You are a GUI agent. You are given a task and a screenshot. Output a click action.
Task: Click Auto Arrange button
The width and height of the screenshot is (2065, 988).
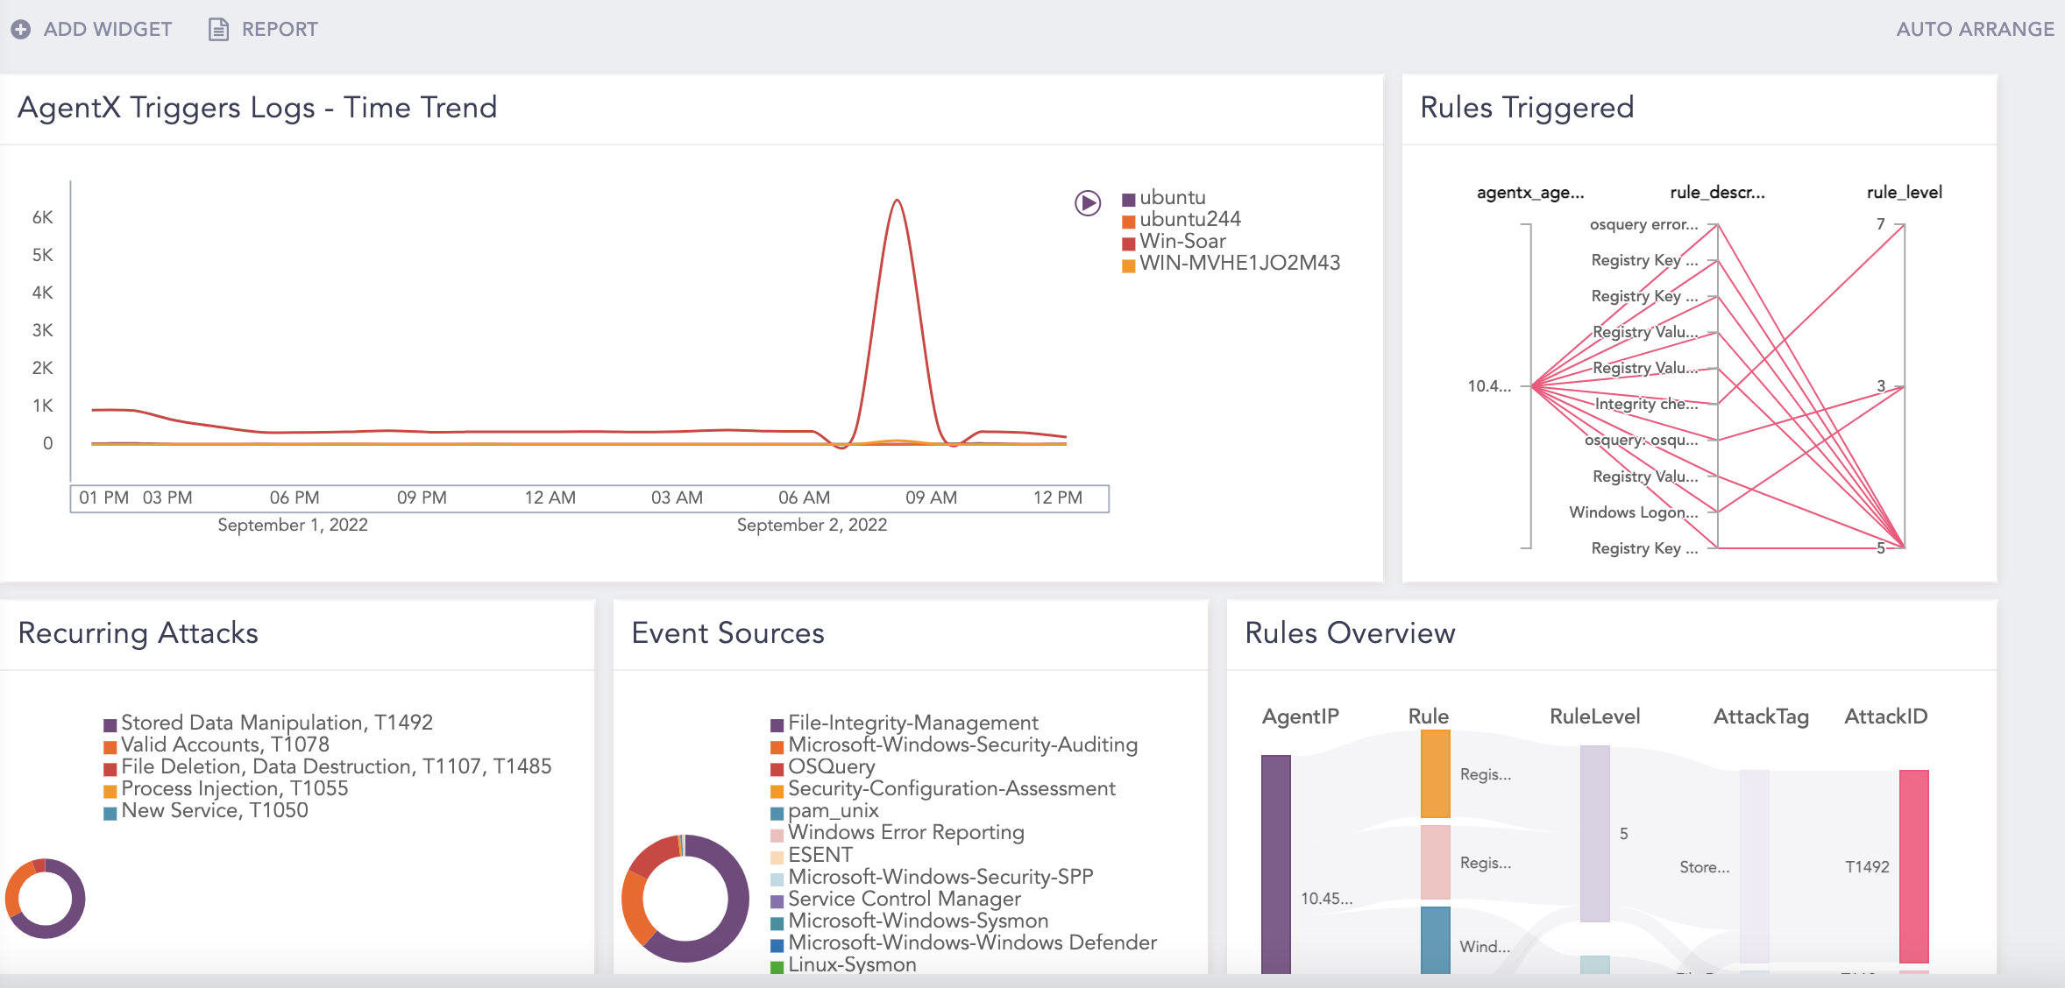click(x=1975, y=30)
